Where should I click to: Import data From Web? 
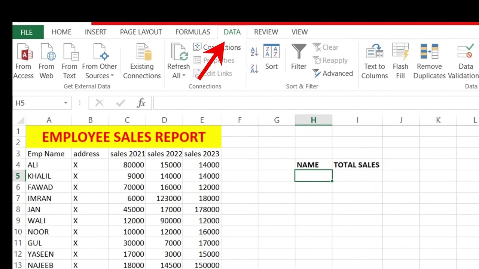click(46, 61)
